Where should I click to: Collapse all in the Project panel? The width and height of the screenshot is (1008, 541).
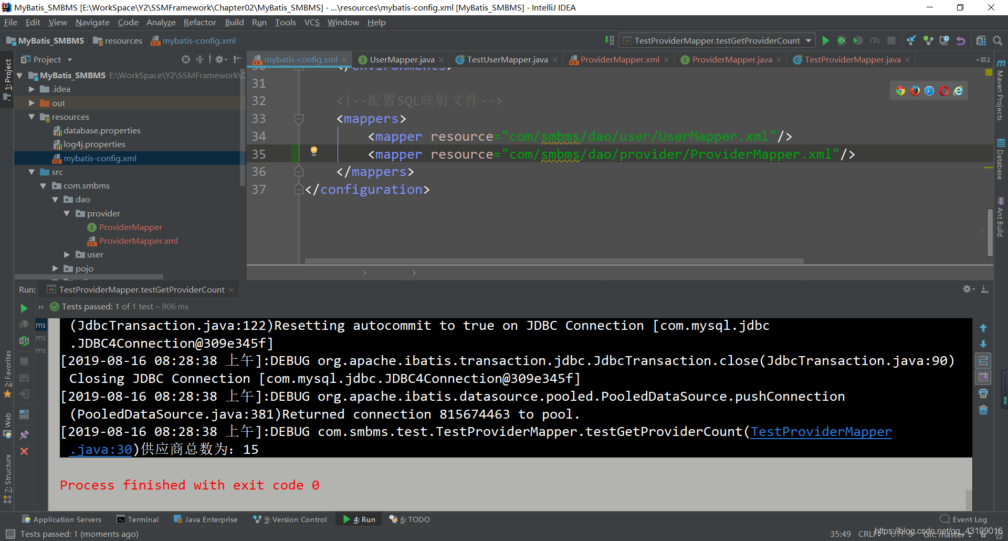click(199, 59)
